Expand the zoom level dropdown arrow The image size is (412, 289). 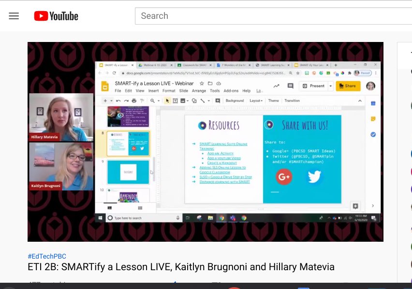[159, 101]
